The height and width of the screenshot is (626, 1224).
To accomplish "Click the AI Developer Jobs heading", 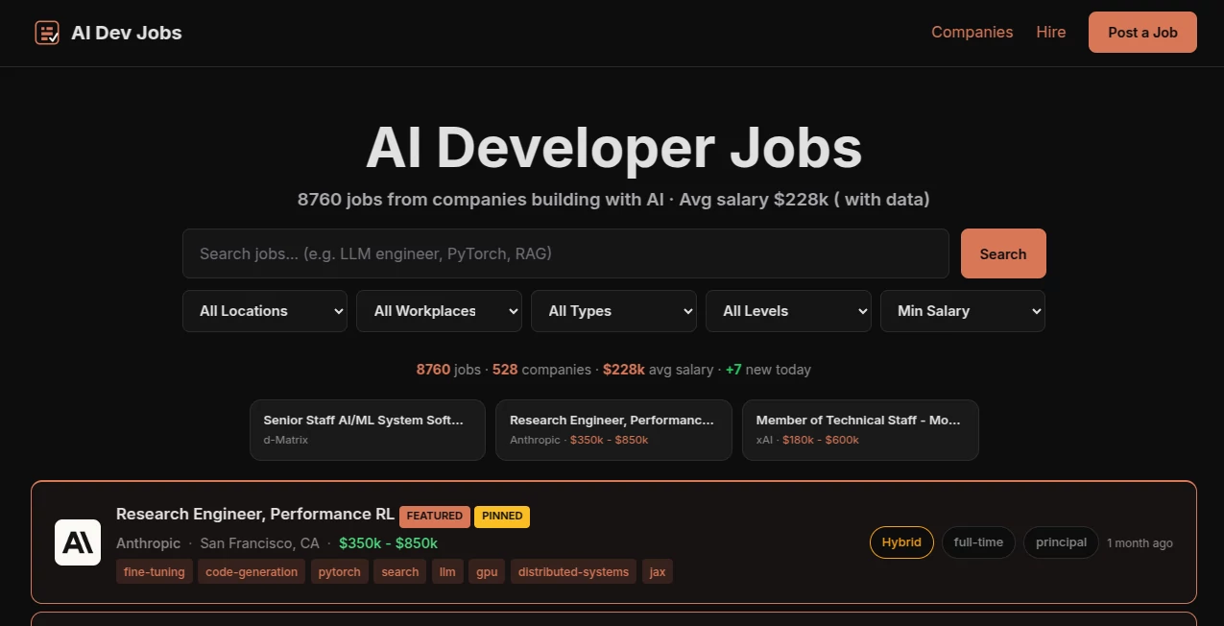I will pyautogui.click(x=613, y=148).
